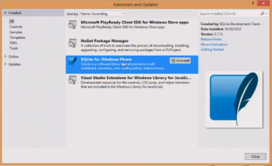The width and height of the screenshot is (272, 166).
Task: Click the large SQLite logo preview image
Action: tap(234, 99)
